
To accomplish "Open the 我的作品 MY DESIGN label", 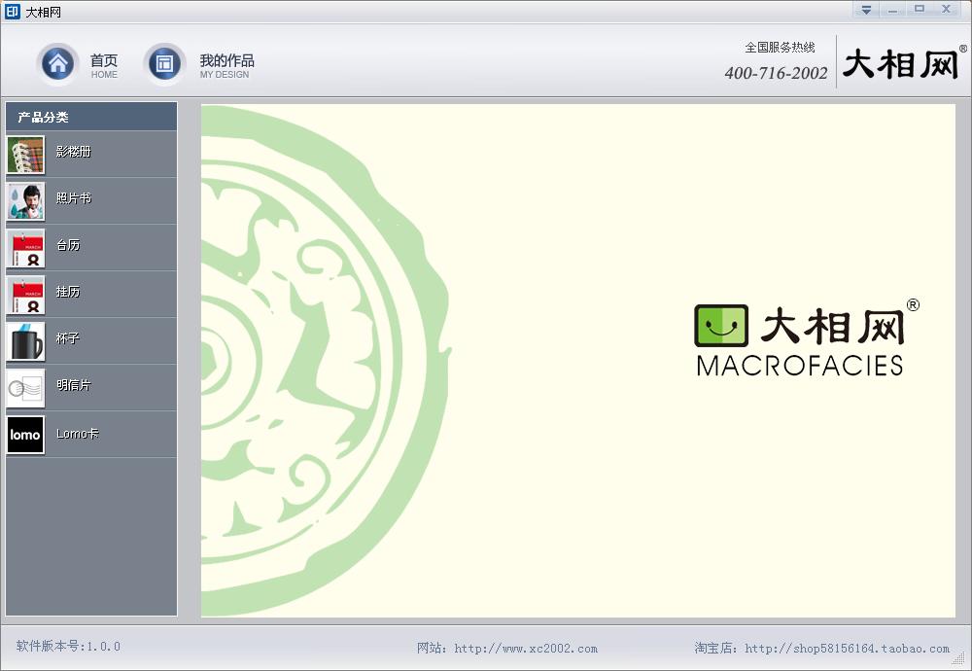I will point(226,65).
